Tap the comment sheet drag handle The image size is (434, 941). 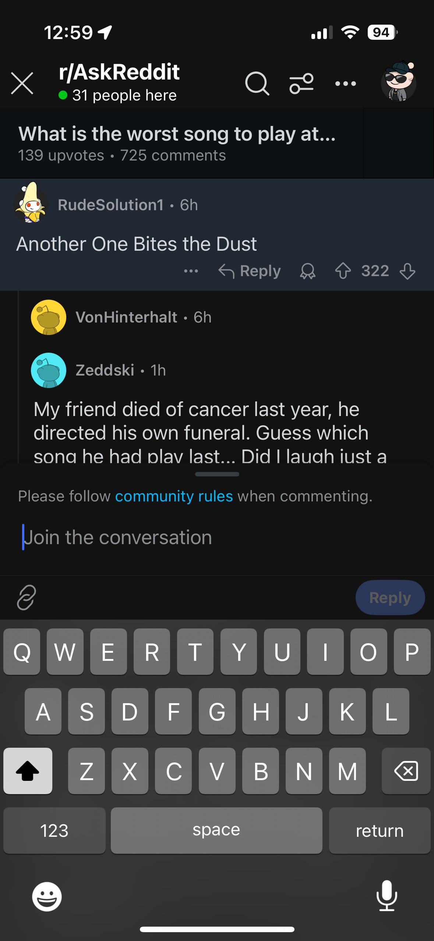[217, 474]
